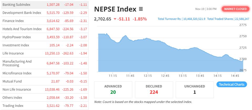Click the Declined stocks count box
Viewport: 252px width, 110px height.
click(154, 89)
